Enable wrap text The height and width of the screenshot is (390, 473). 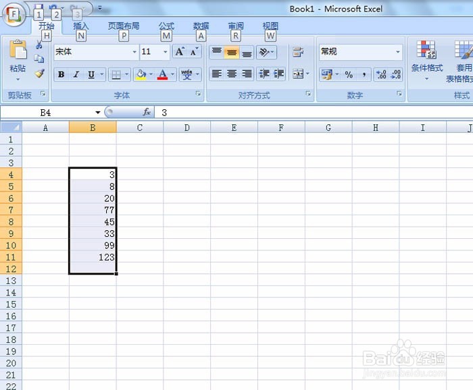pos(298,52)
